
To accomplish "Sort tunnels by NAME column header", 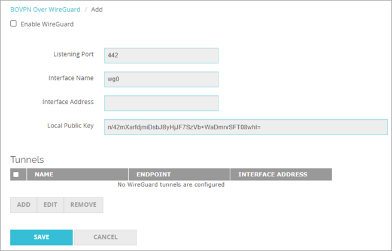I will [x=77, y=174].
